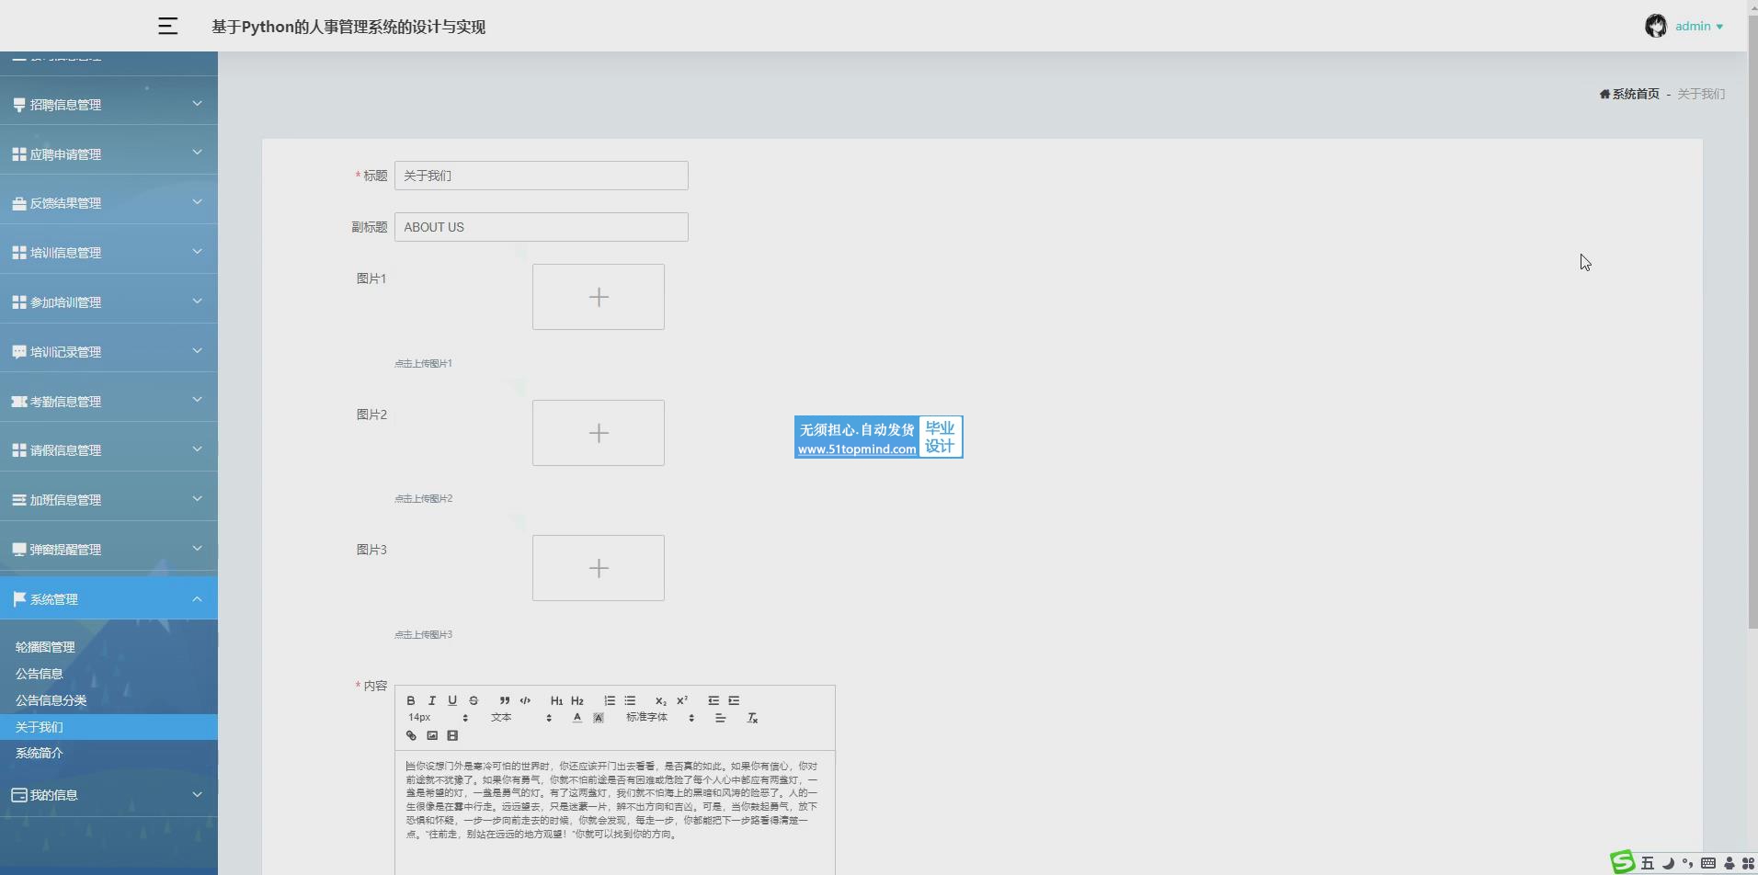Click the insert video icon in the editor
This screenshot has height=875, width=1758.
[x=452, y=735]
